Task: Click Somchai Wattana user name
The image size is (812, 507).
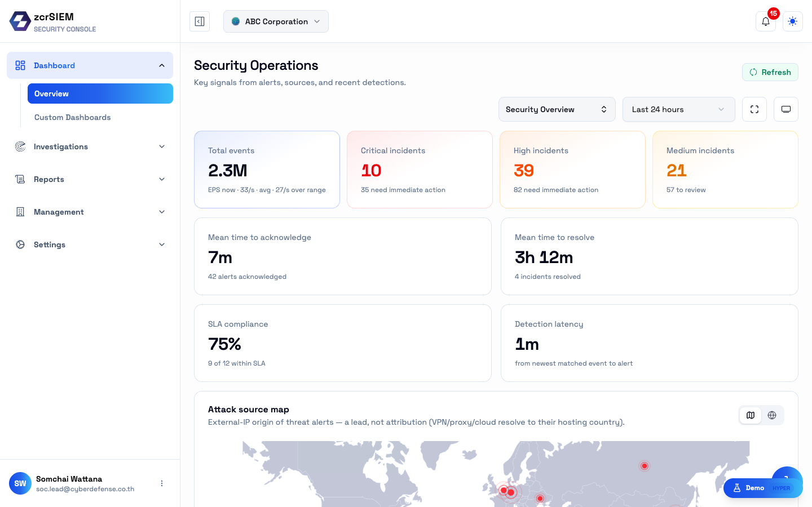Action: 69,479
